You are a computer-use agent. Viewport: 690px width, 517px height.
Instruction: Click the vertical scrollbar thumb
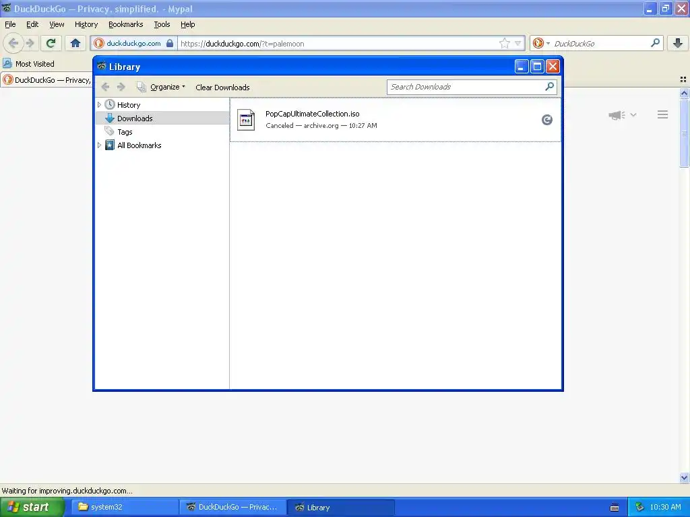(x=684, y=133)
